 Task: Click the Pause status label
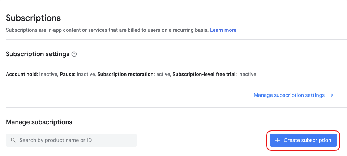(68, 75)
